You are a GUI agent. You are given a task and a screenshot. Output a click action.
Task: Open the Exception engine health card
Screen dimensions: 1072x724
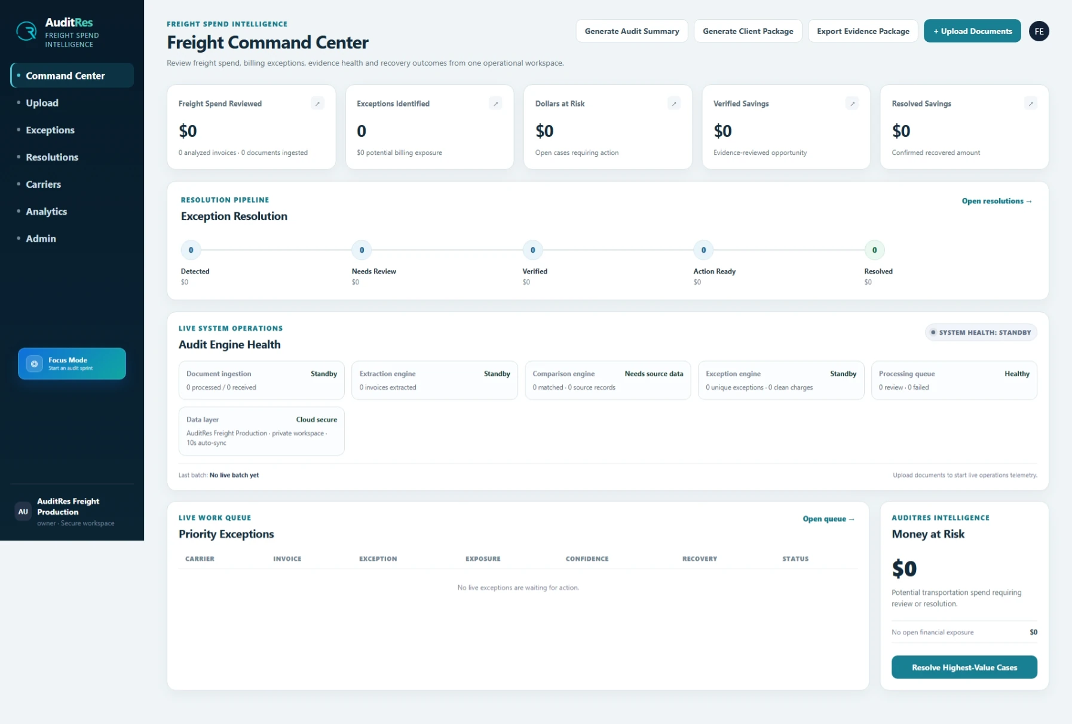(781, 380)
